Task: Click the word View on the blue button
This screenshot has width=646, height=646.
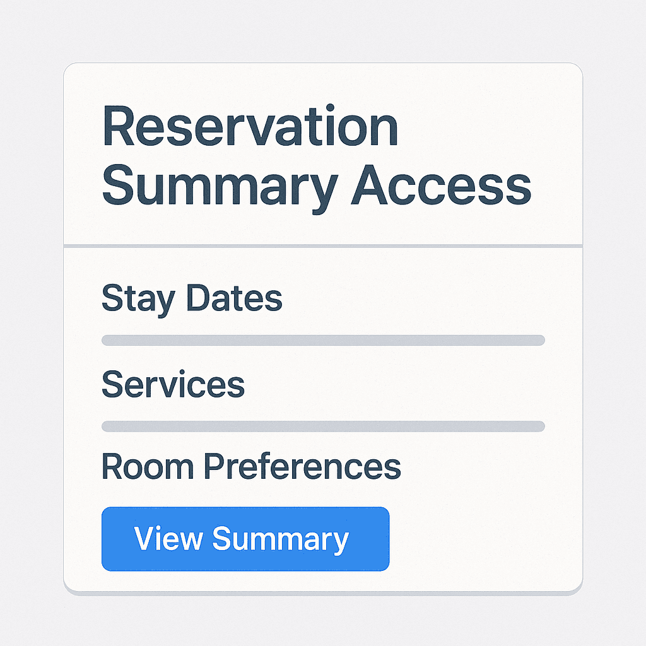Action: click(x=168, y=539)
